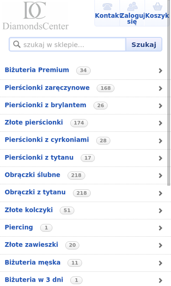This screenshot has width=171, height=286.
Task: Open Biżuteria męska link
Action: click(x=32, y=262)
